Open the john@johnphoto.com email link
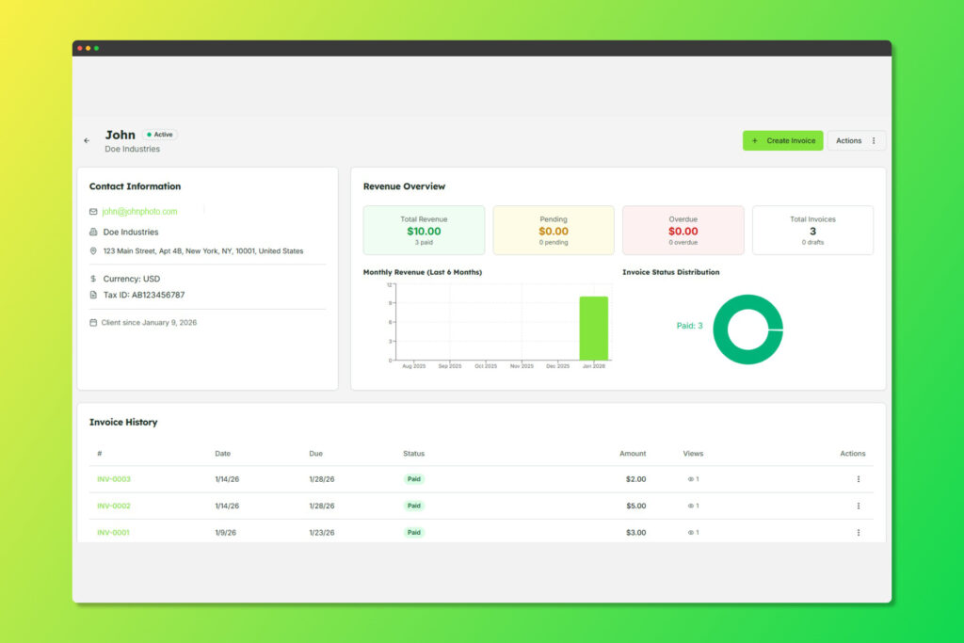The width and height of the screenshot is (964, 643). pos(139,212)
